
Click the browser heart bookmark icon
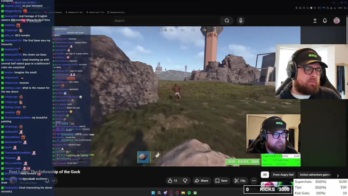pyautogui.click(x=319, y=8)
